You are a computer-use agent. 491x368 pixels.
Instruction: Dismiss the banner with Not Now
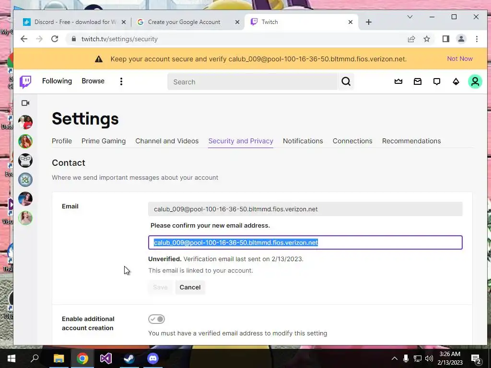[460, 58]
